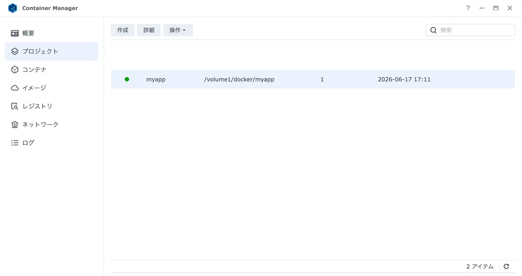
Task: Click the コンテナ cube sidebar icon
Action: click(14, 70)
